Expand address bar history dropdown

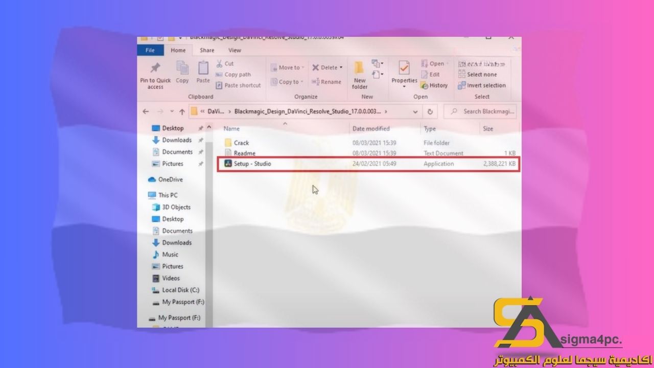[x=414, y=111]
